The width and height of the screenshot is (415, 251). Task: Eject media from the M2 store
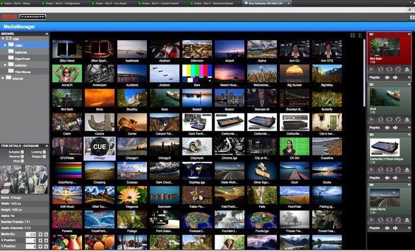(x=407, y=119)
